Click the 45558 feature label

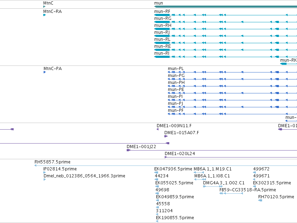click(x=163, y=204)
